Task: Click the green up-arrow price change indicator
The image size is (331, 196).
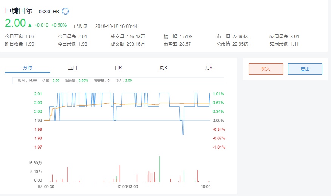Action: tap(30, 25)
